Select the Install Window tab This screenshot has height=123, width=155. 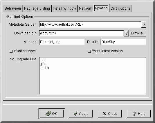(64, 8)
